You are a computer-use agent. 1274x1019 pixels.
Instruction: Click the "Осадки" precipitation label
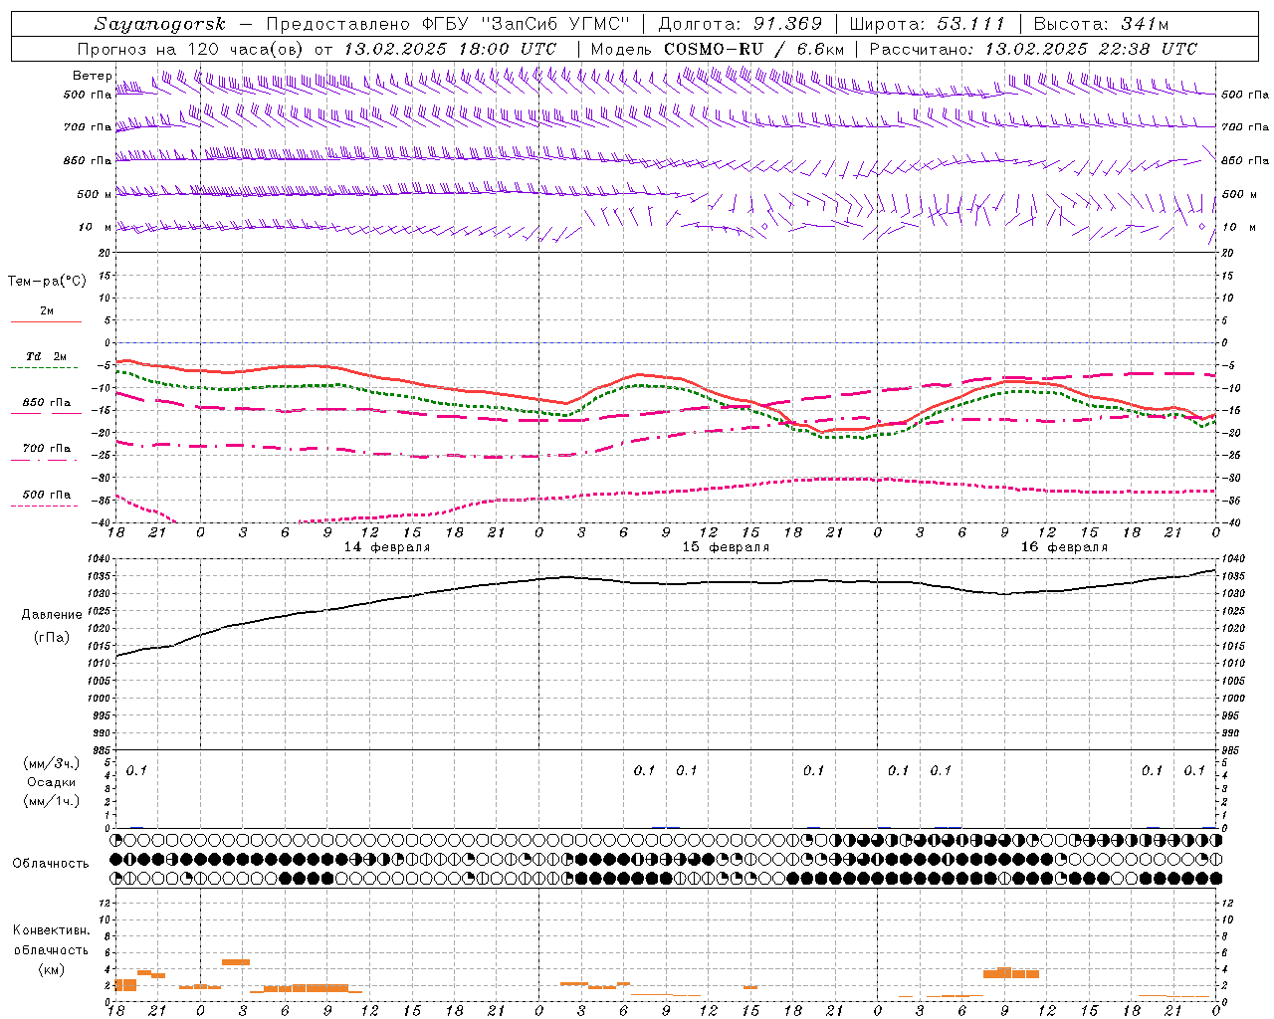52,782
